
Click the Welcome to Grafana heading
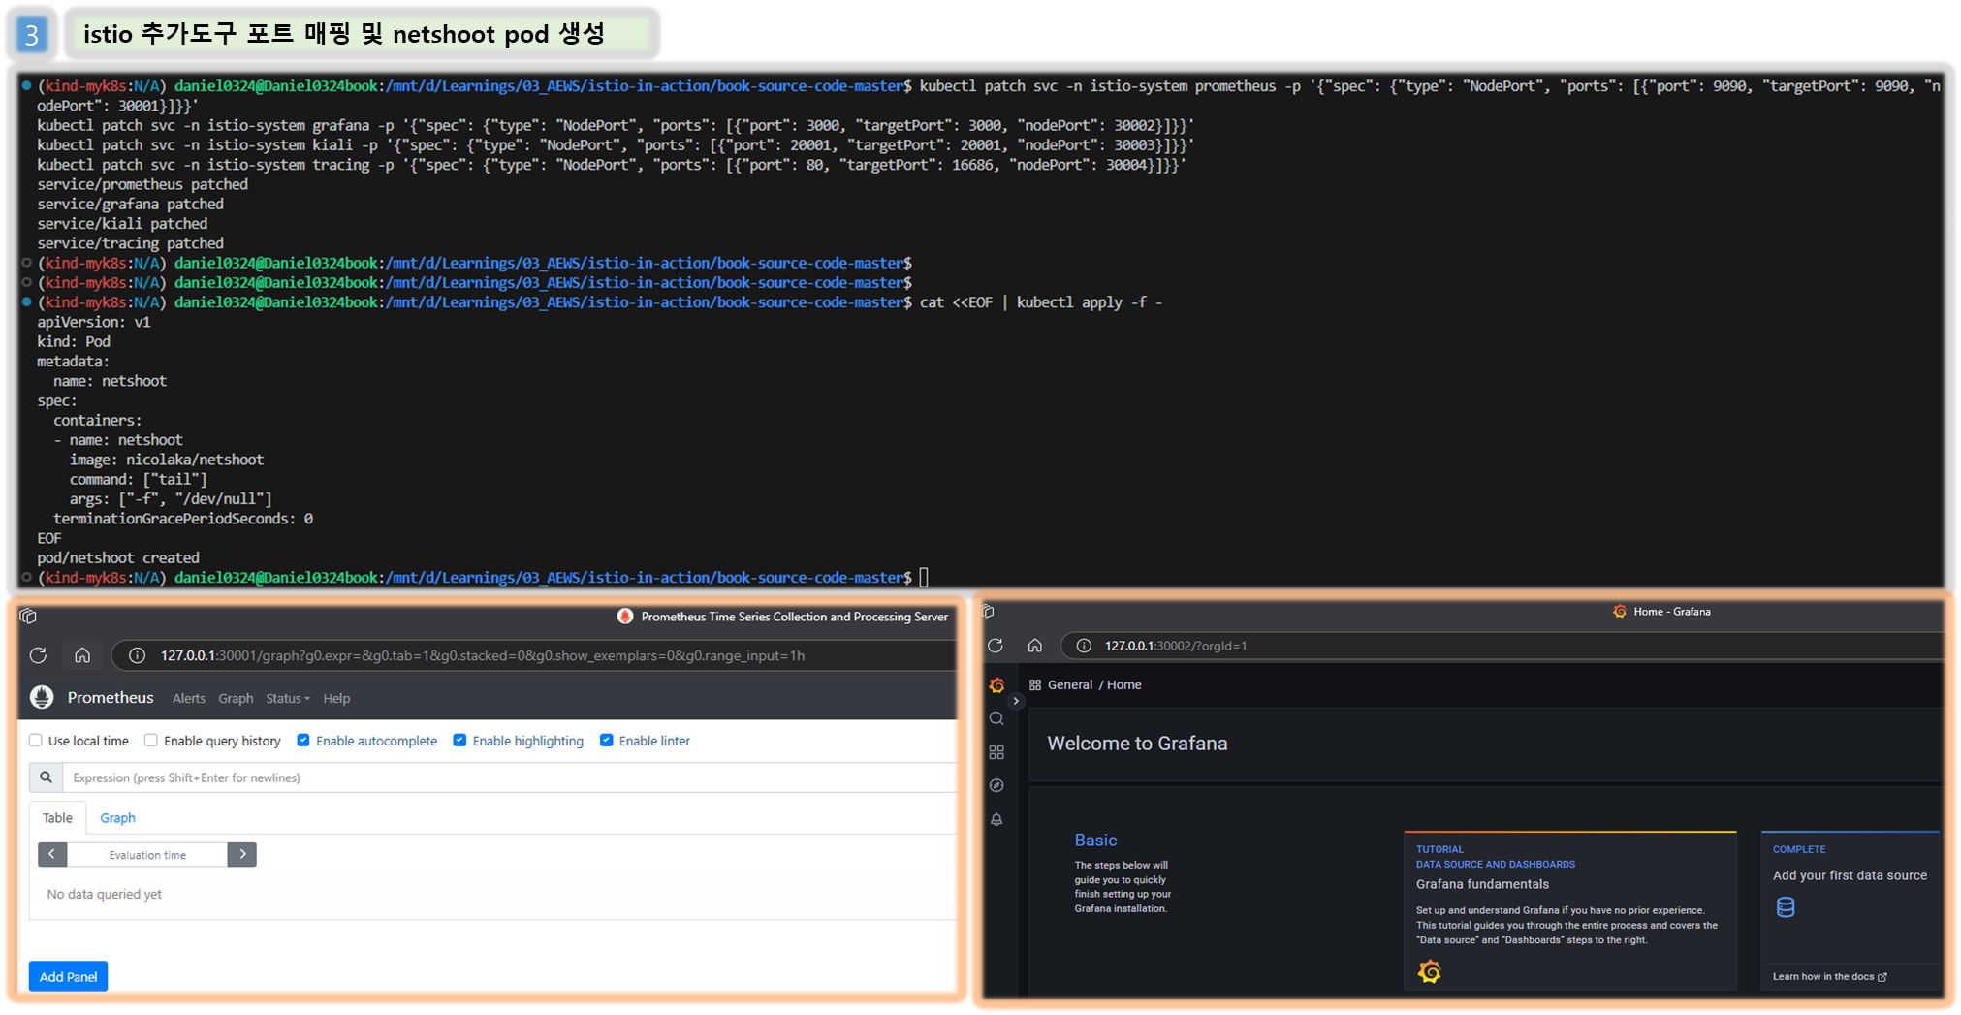pyautogui.click(x=1137, y=744)
